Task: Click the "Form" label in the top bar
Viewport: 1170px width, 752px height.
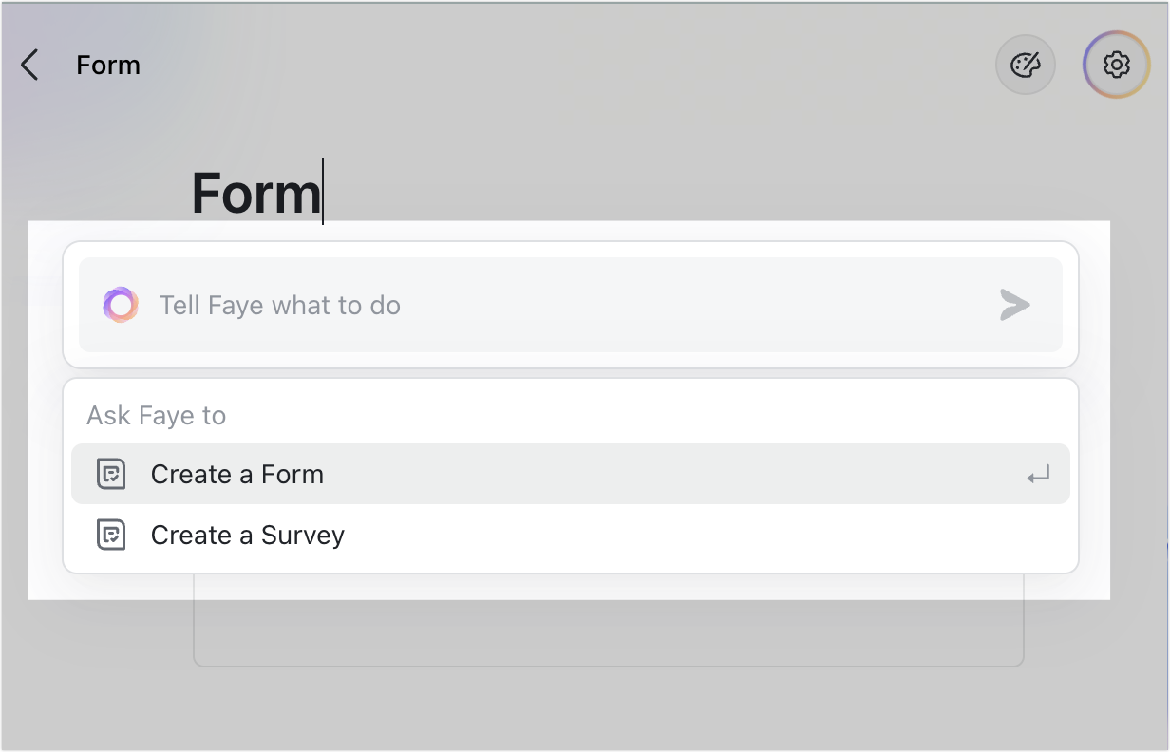Action: tap(108, 65)
